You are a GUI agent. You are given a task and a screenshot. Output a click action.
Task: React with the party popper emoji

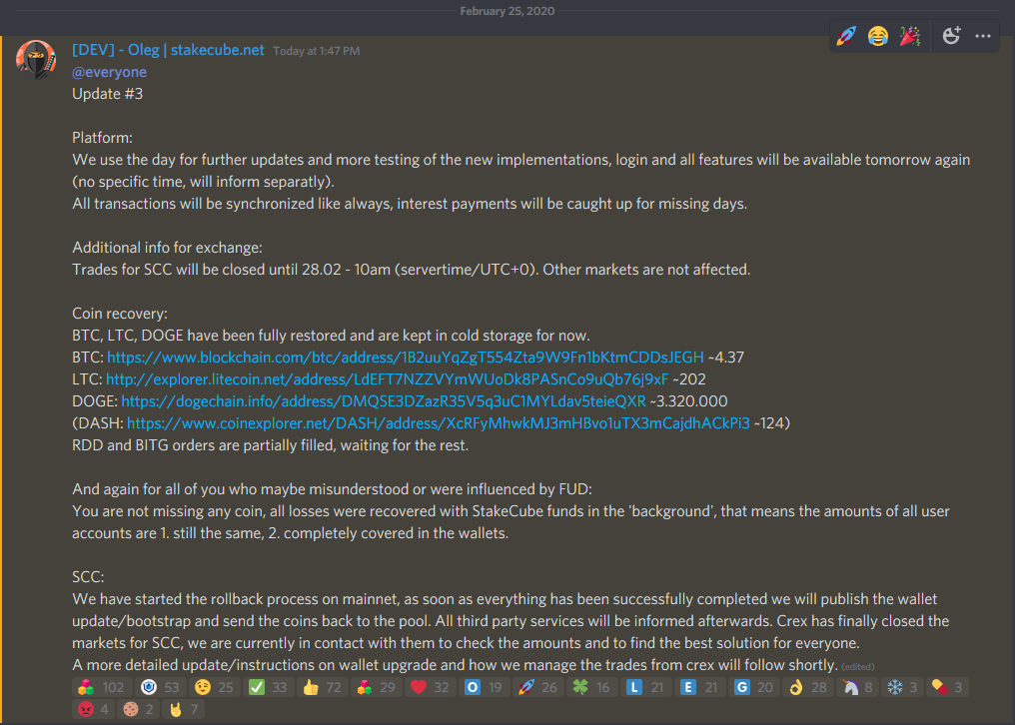pyautogui.click(x=909, y=36)
